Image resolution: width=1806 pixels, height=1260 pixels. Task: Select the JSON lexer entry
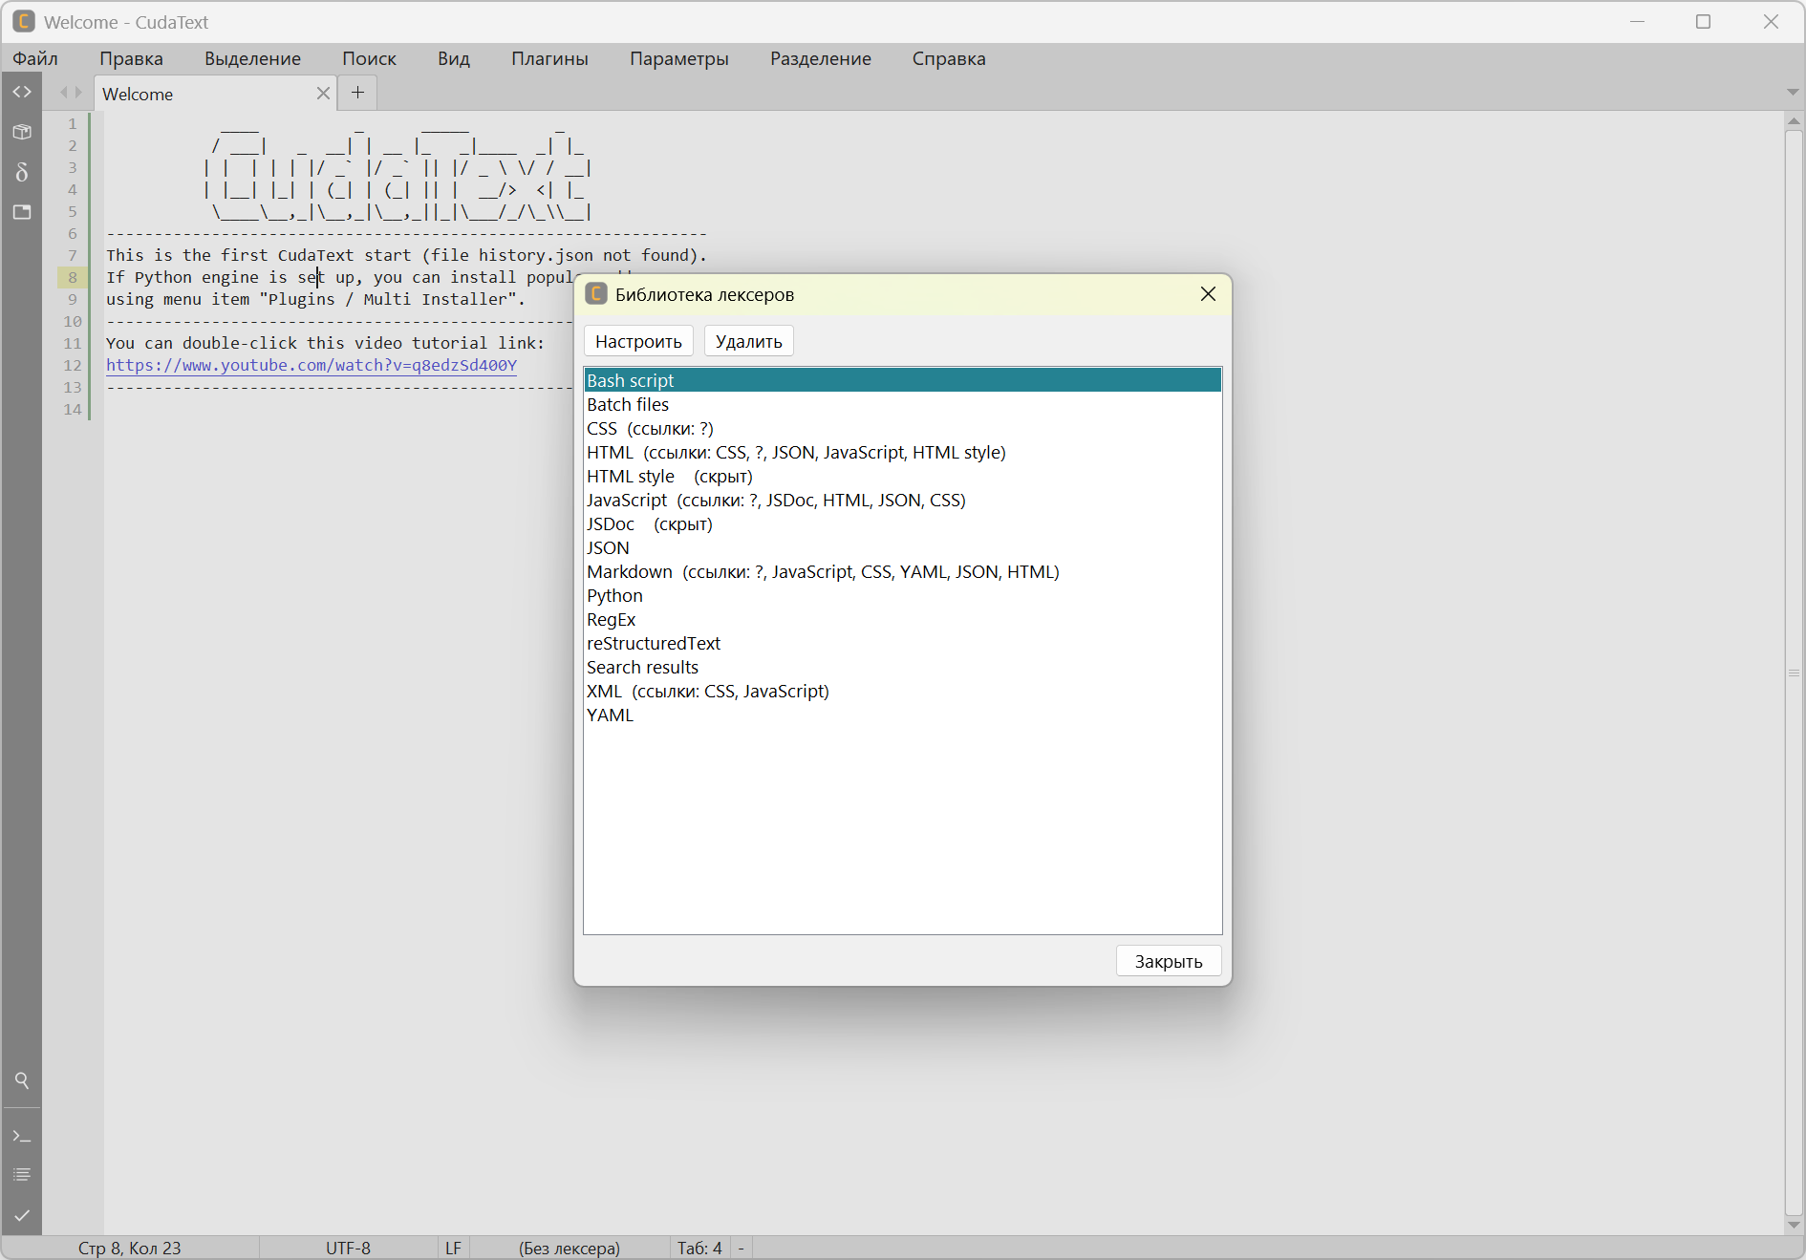[x=902, y=547]
